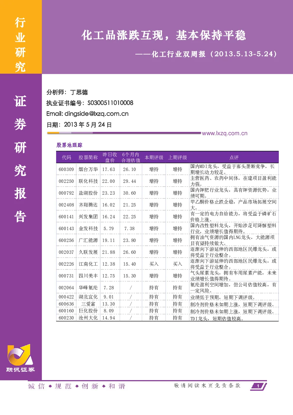Click the valuation 26.10 cell
The height and width of the screenshot is (415, 293).
click(129, 169)
